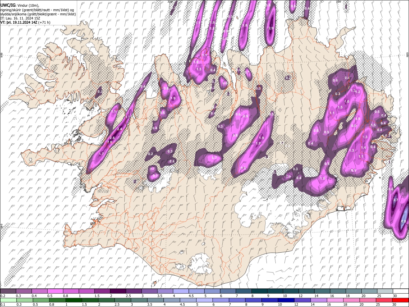Viewport: 409px width, 307px height.
Task: Click the 2.4 value on the western snow band
Action: (x=120, y=129)
